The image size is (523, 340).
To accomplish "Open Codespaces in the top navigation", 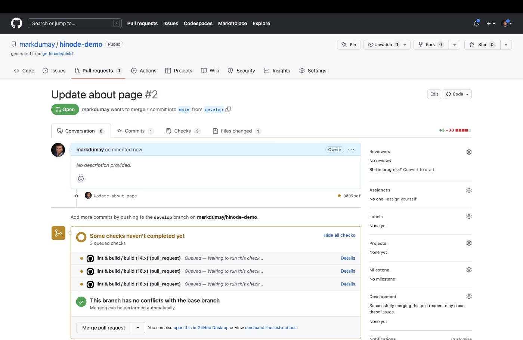I will point(198,23).
